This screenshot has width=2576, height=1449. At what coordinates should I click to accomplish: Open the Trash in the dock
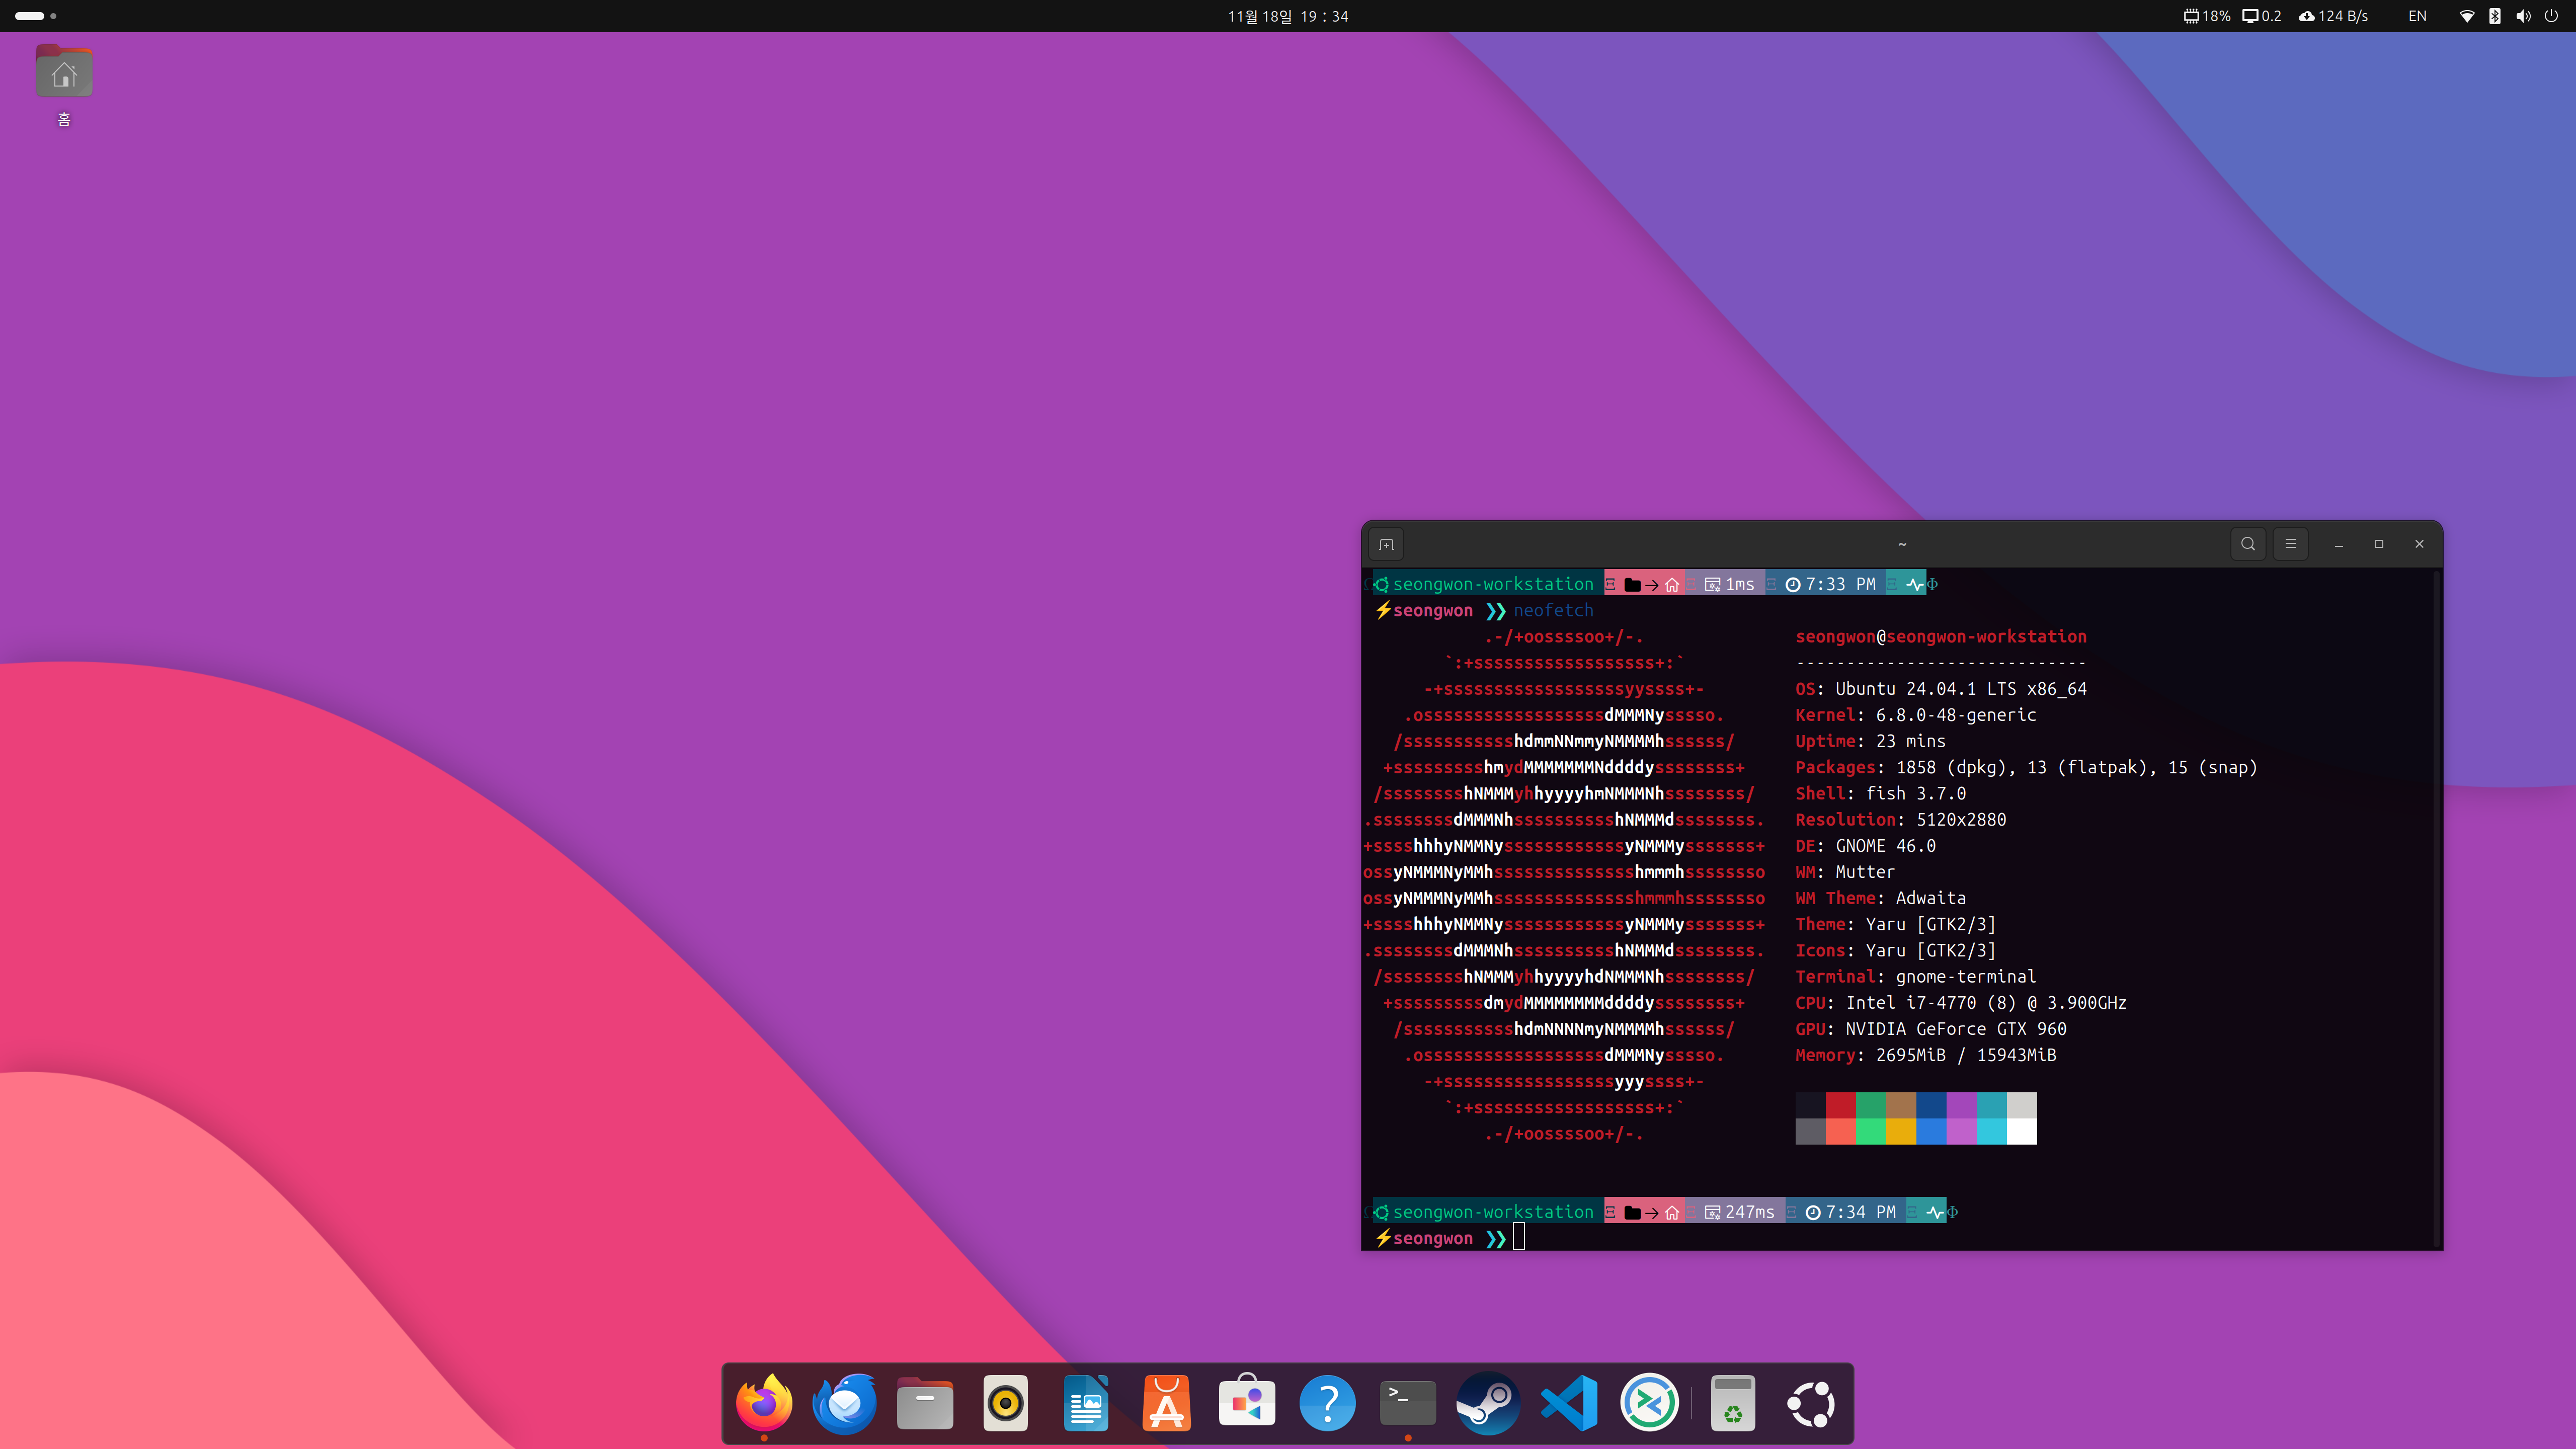[1733, 1403]
